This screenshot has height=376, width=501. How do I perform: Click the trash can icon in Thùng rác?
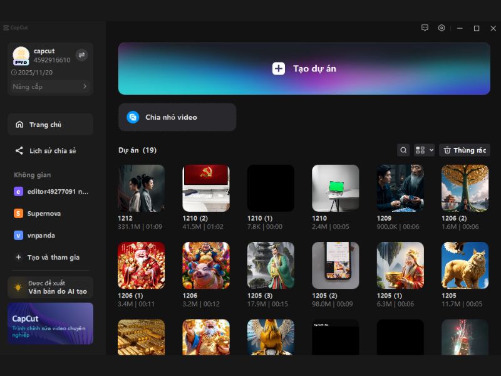coord(447,150)
